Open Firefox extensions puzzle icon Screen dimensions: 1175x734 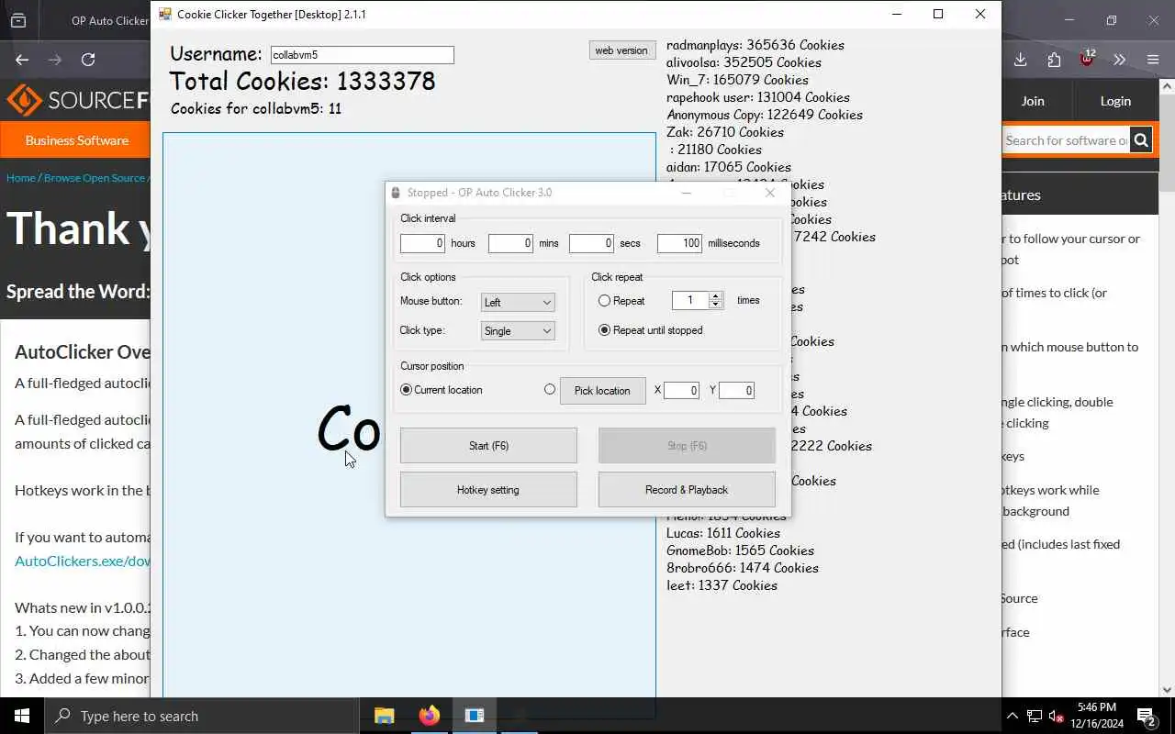[1054, 60]
